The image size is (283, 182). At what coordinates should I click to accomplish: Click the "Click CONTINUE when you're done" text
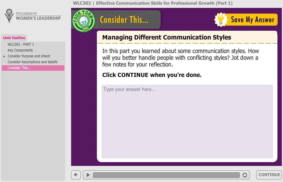152,75
